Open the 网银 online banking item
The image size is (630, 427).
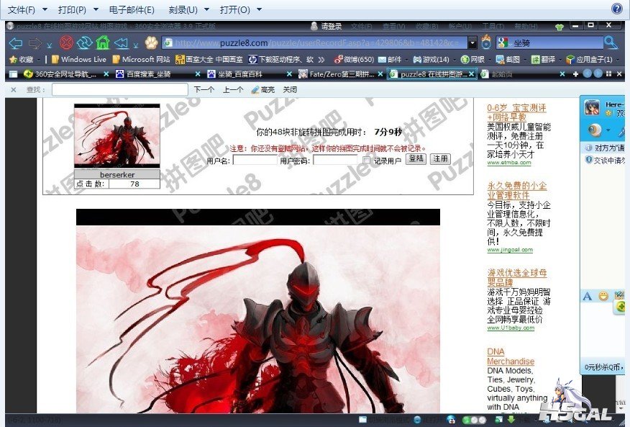pos(473,60)
